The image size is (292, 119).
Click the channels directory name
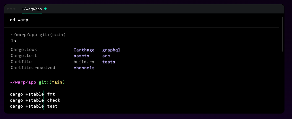[x=84, y=68]
